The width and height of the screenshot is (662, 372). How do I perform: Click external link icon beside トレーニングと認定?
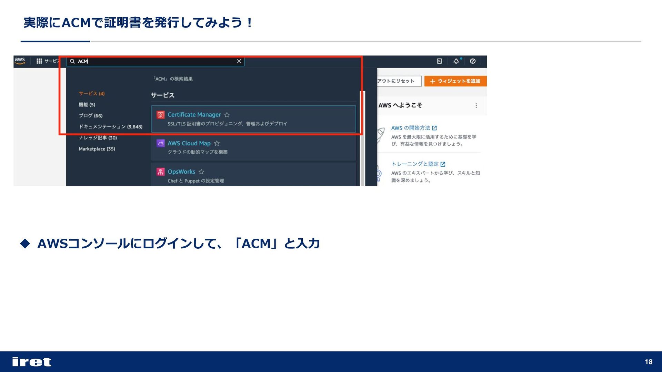(443, 164)
